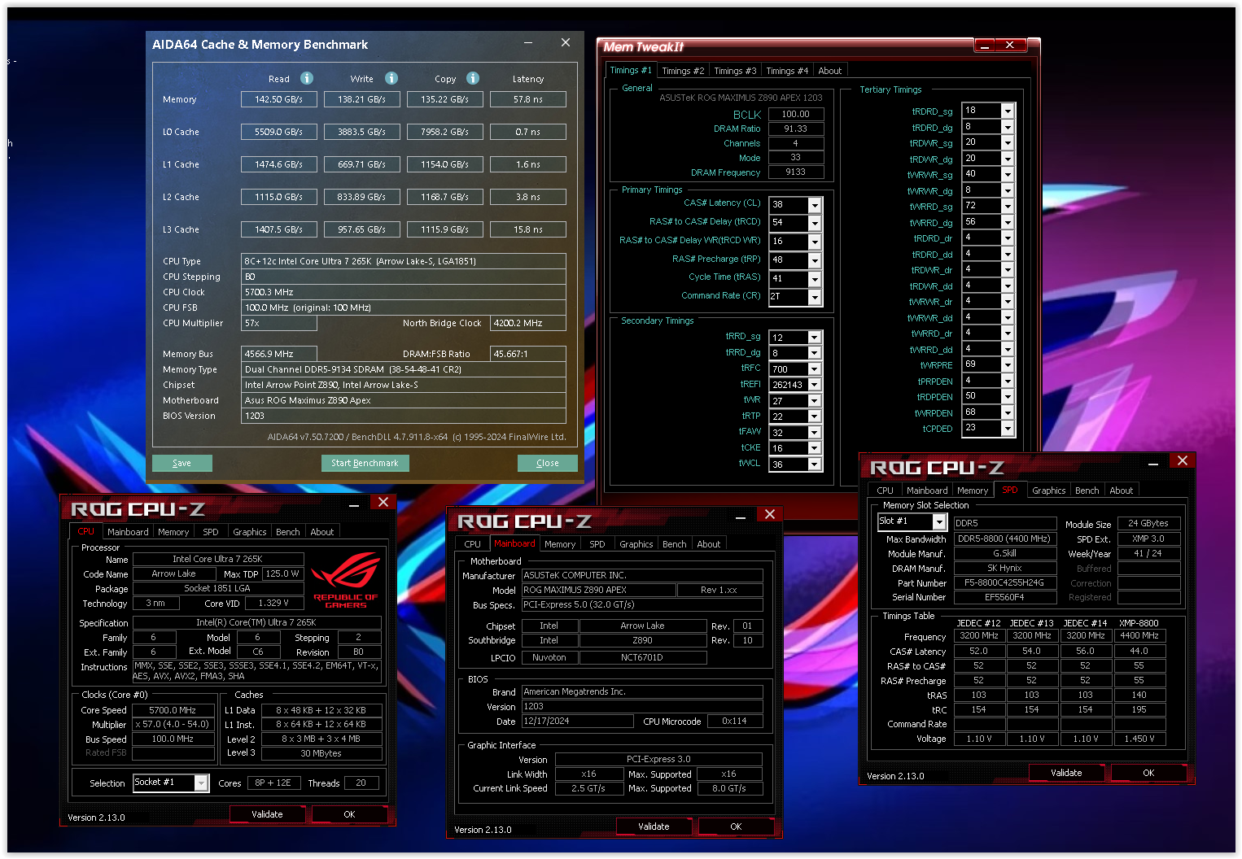Click the Read info icon in AIDA64
Image resolution: width=1242 pixels, height=859 pixels.
point(307,78)
